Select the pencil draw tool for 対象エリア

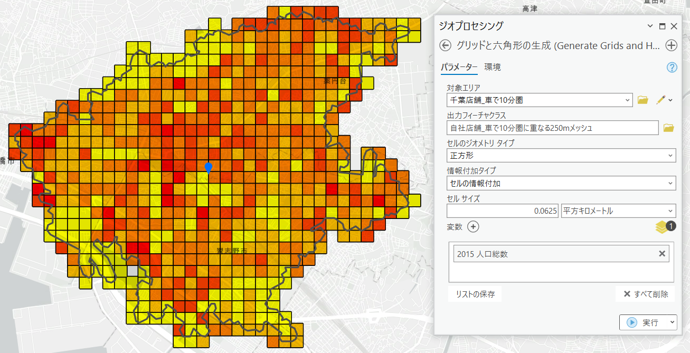(x=660, y=100)
